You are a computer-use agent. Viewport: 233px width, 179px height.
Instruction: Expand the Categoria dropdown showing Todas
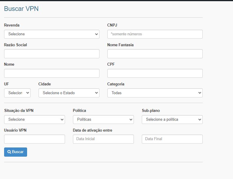(x=155, y=93)
